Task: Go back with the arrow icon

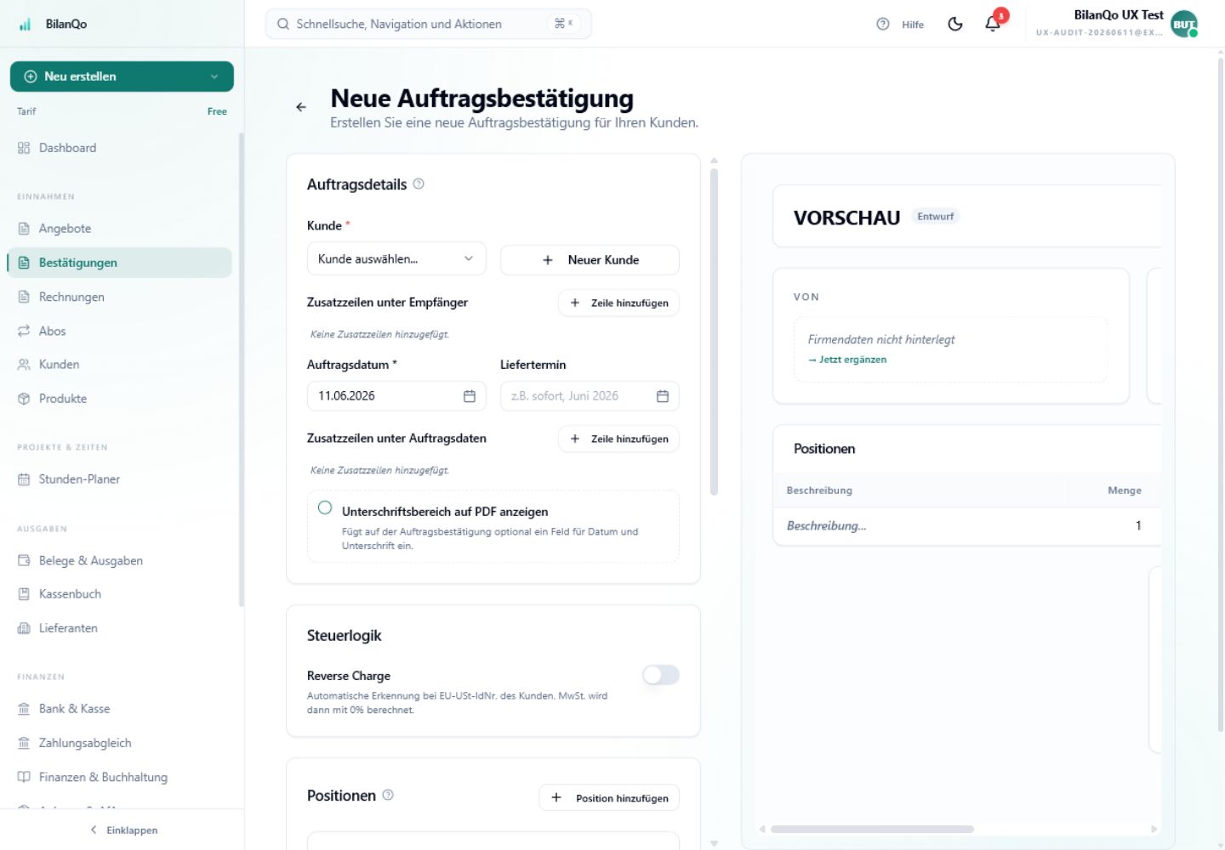Action: [301, 107]
